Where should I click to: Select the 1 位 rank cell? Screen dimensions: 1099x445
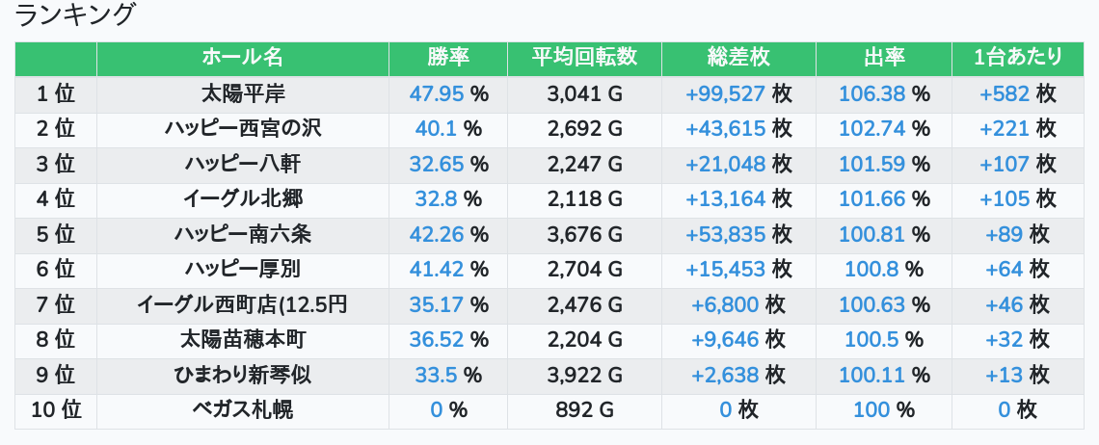click(56, 93)
